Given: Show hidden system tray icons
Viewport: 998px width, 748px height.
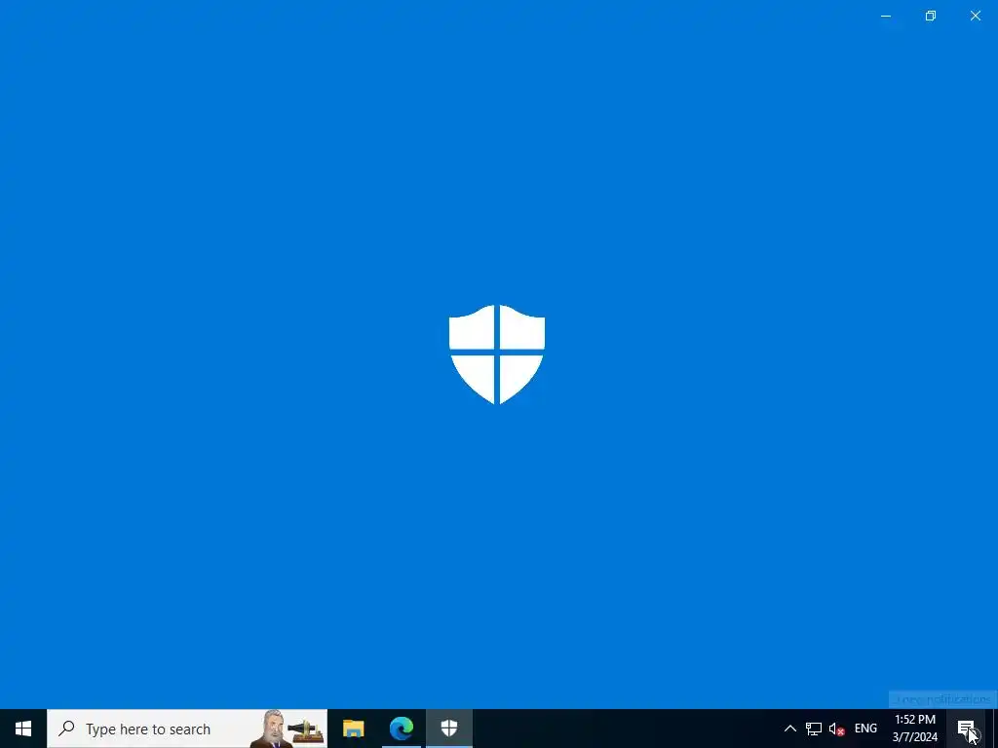Looking at the screenshot, I should coord(789,729).
